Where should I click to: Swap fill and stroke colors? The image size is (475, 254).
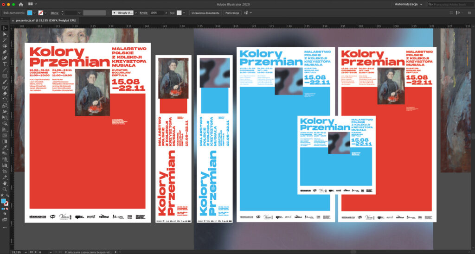click(x=7, y=196)
